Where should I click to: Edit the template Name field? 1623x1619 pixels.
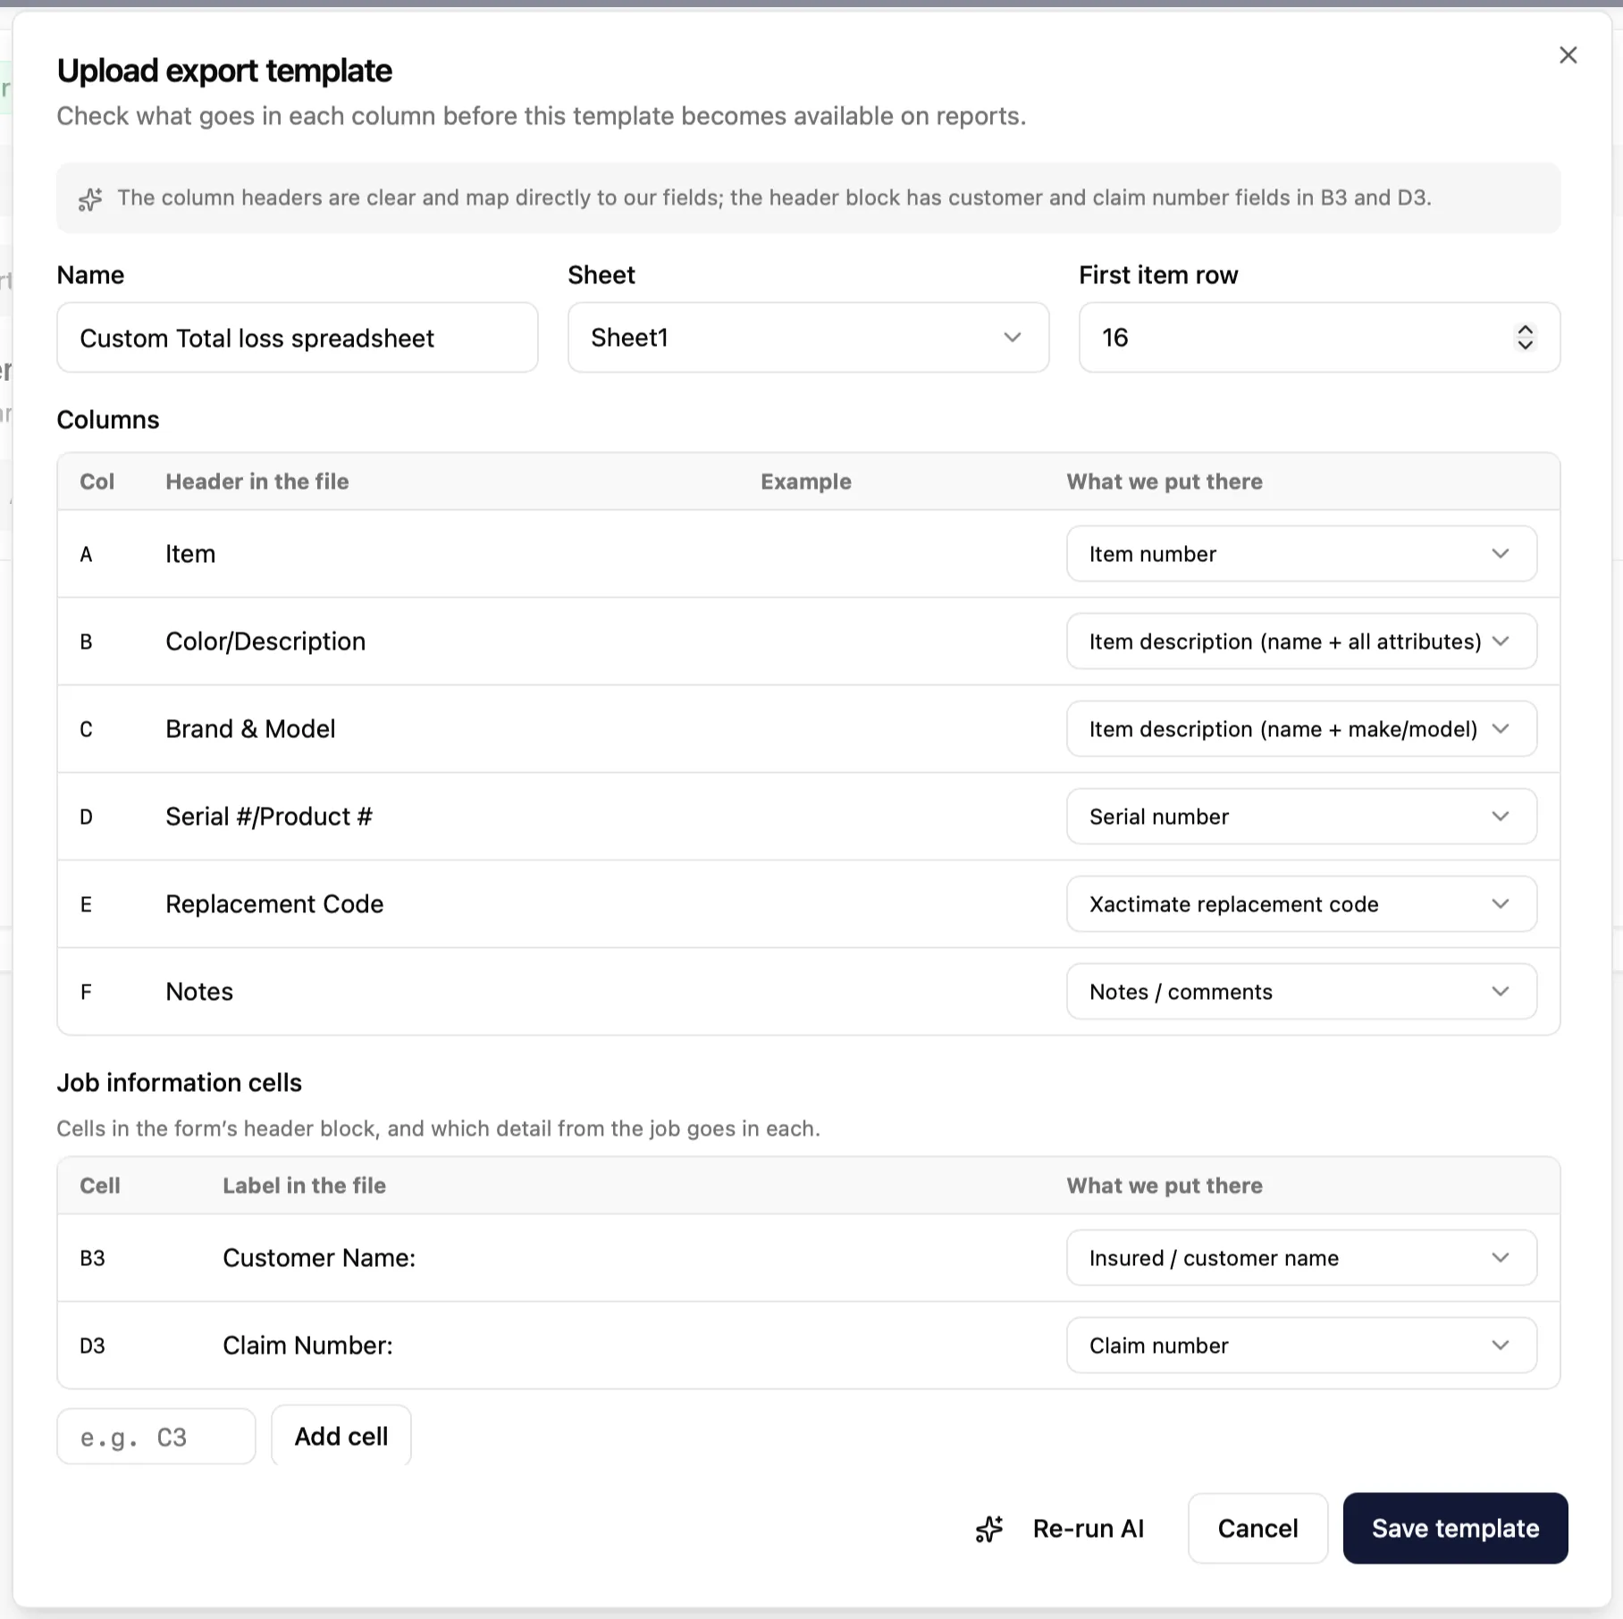(x=298, y=338)
